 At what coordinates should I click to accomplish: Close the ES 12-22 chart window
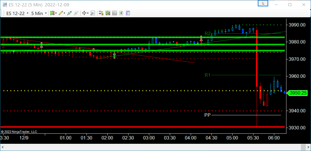coord(303,5)
